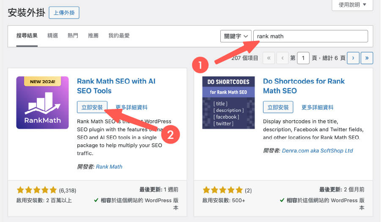Open 更多詳細資料 for Rank Math SEO
This screenshot has height=222, width=381.
tap(132, 107)
